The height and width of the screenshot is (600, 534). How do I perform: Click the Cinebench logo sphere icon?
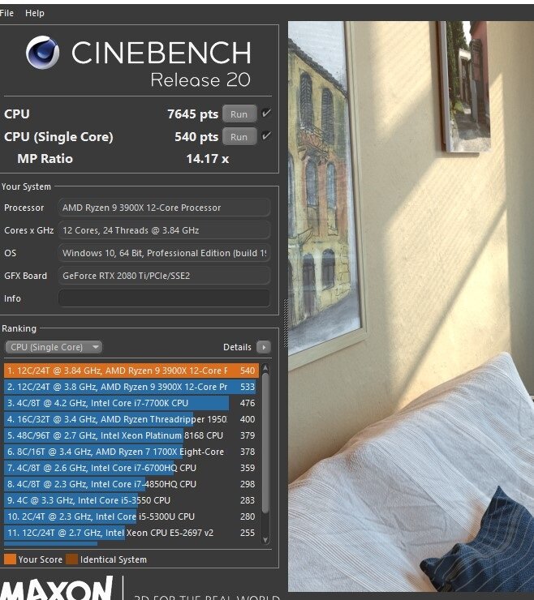click(x=42, y=53)
